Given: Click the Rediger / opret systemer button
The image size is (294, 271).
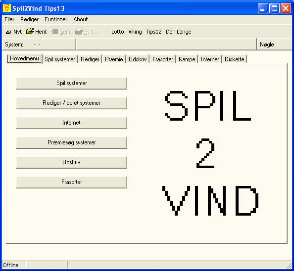Looking at the screenshot, I should pos(71,103).
